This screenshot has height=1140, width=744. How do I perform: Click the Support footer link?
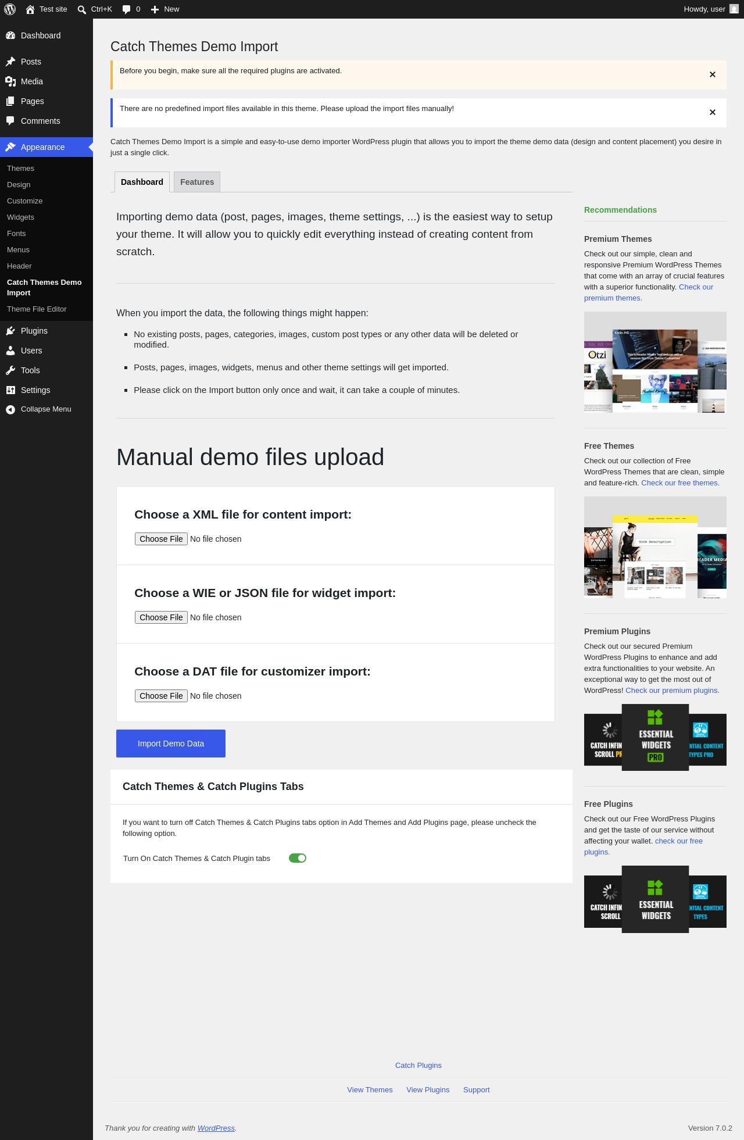pyautogui.click(x=477, y=1090)
